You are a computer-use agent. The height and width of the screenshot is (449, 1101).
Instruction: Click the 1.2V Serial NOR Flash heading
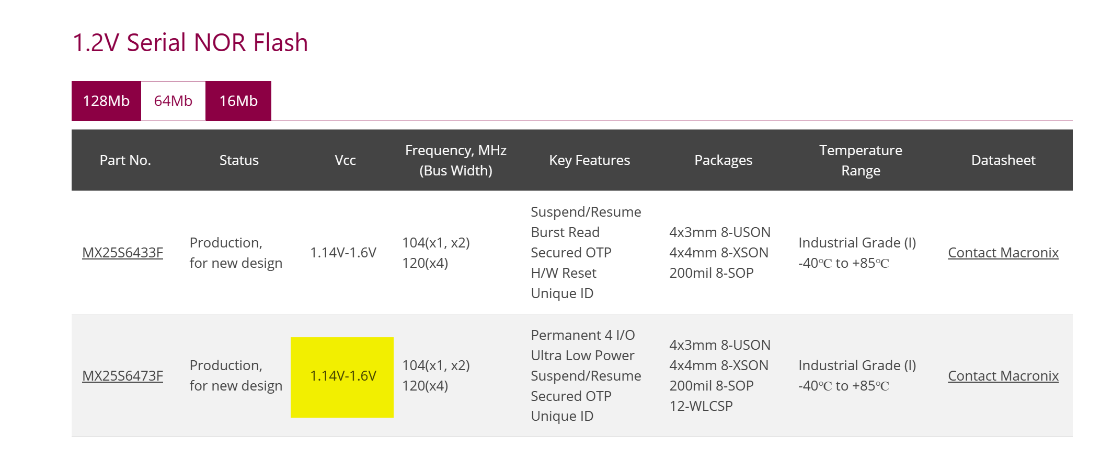[190, 43]
